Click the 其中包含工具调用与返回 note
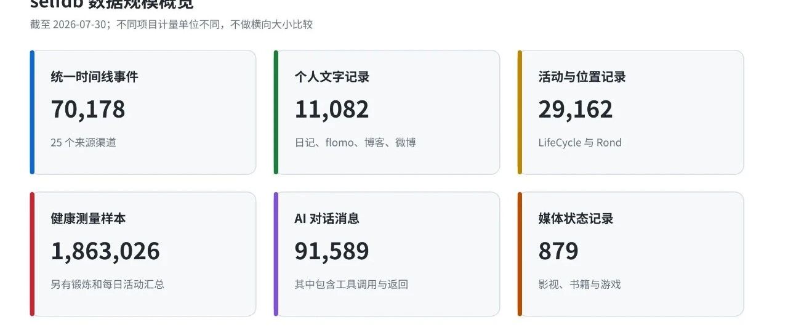788x335 pixels. (351, 284)
